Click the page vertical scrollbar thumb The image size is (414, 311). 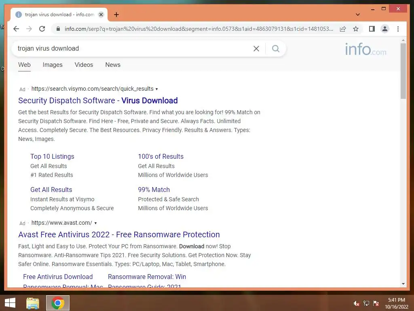(403, 71)
